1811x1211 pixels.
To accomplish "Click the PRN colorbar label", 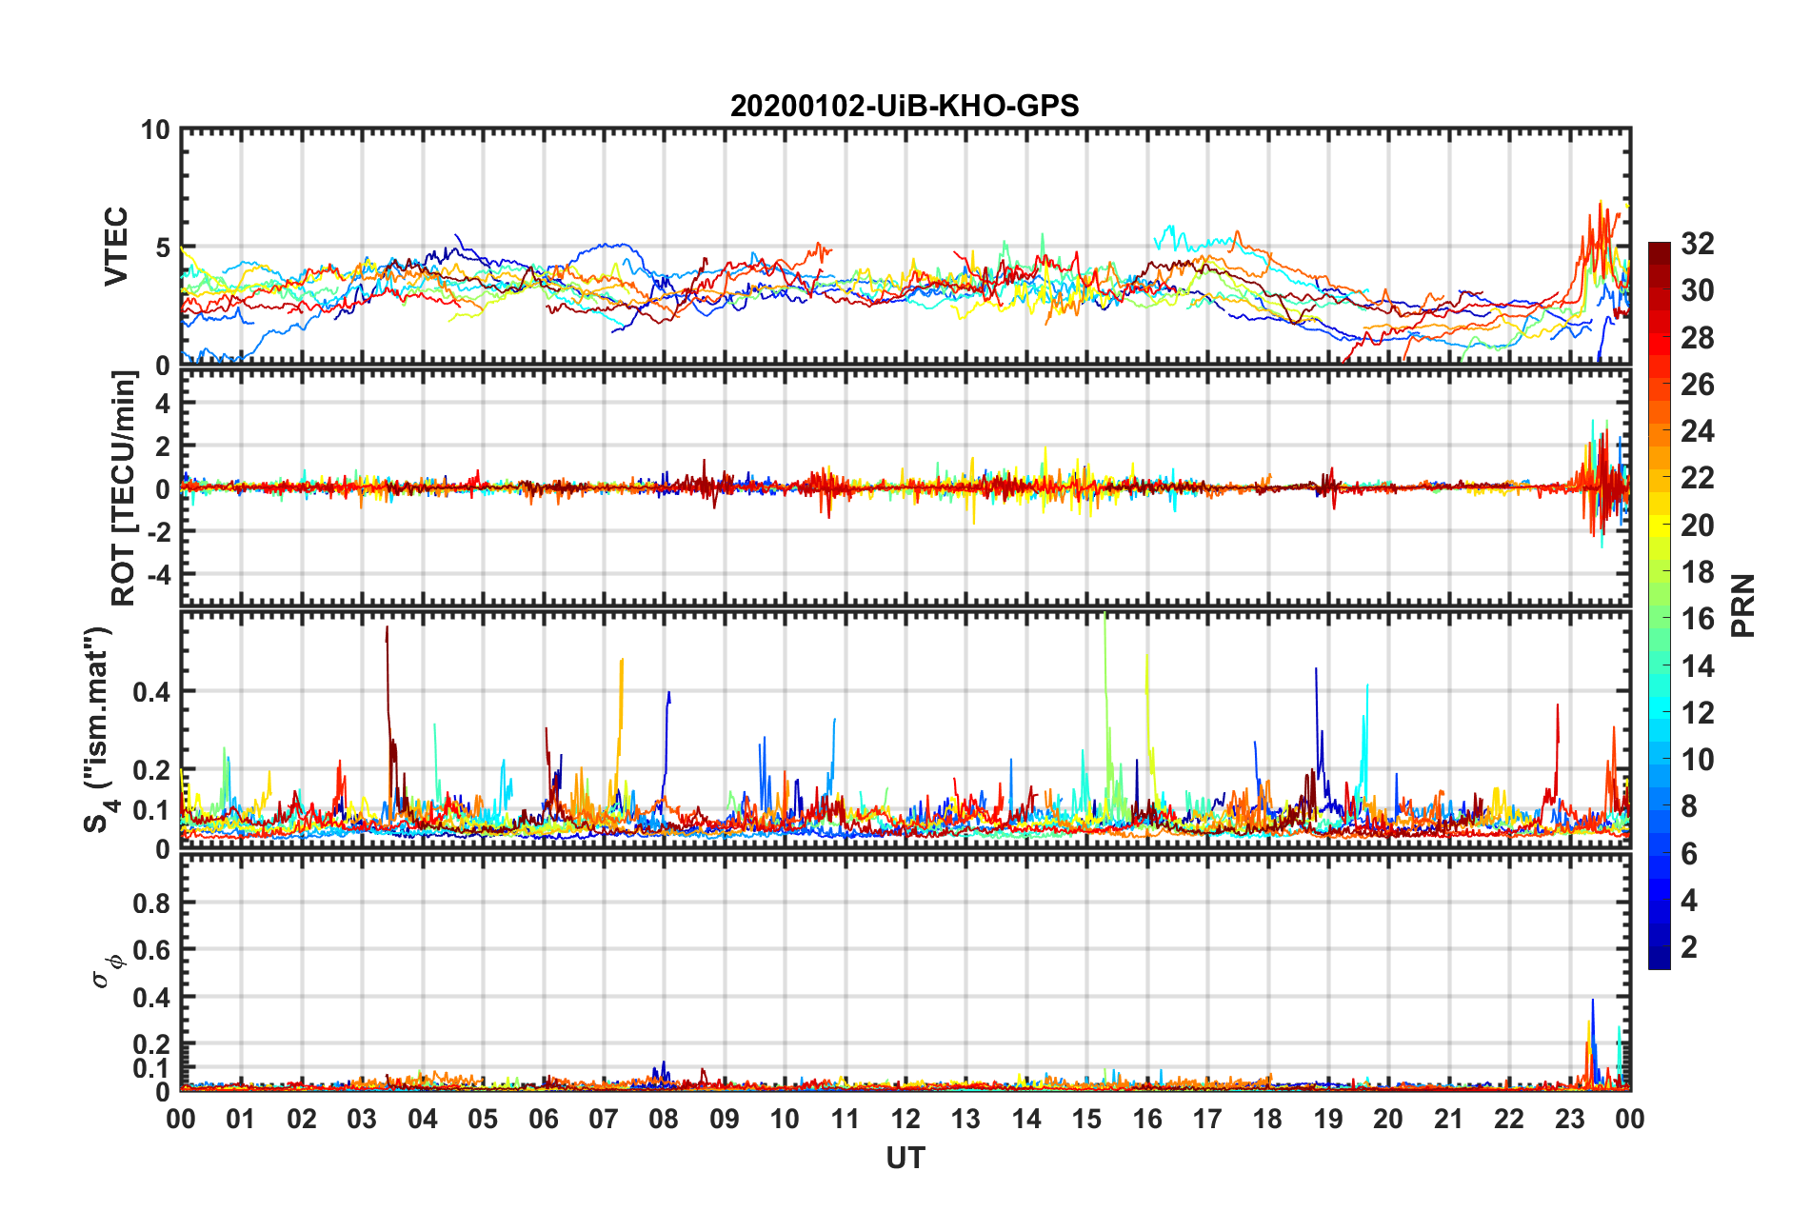I will [1743, 605].
